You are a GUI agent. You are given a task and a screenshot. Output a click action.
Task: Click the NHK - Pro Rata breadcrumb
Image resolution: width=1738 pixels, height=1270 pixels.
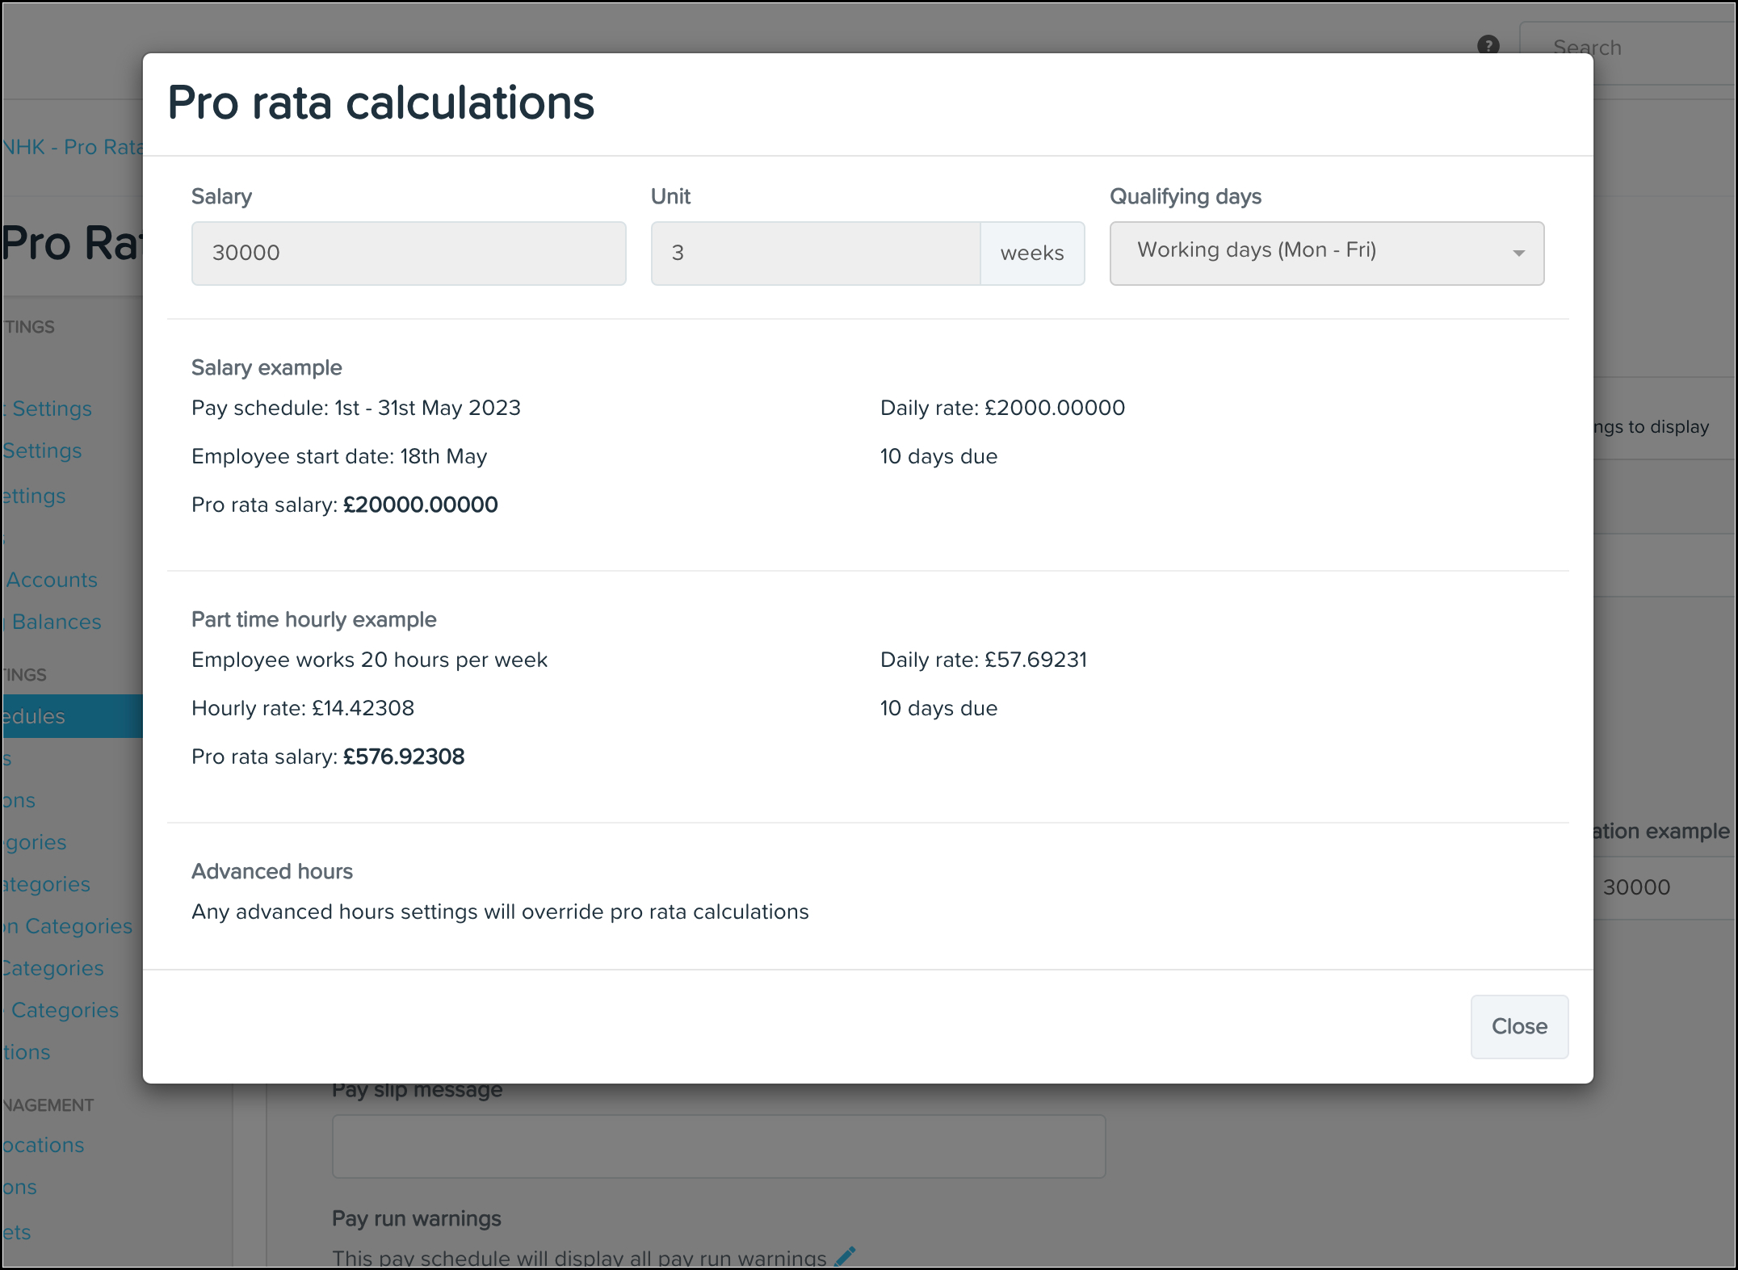[73, 146]
